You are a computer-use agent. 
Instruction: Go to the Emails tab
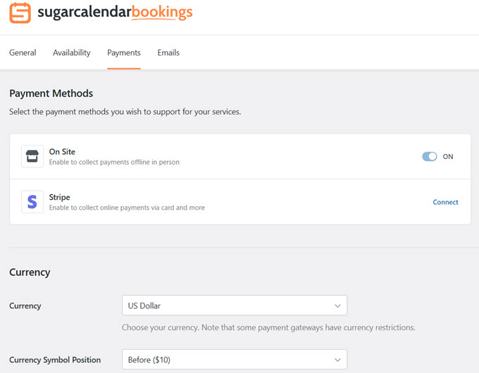pyautogui.click(x=168, y=53)
